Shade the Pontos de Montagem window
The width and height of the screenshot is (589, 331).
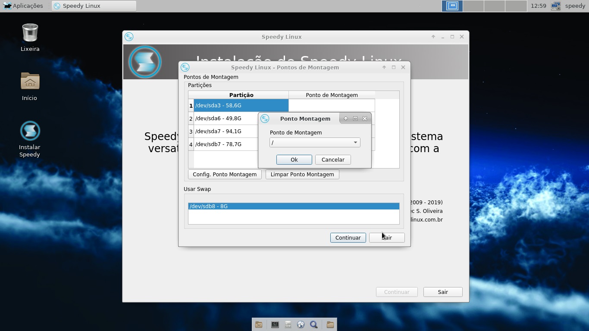click(384, 67)
